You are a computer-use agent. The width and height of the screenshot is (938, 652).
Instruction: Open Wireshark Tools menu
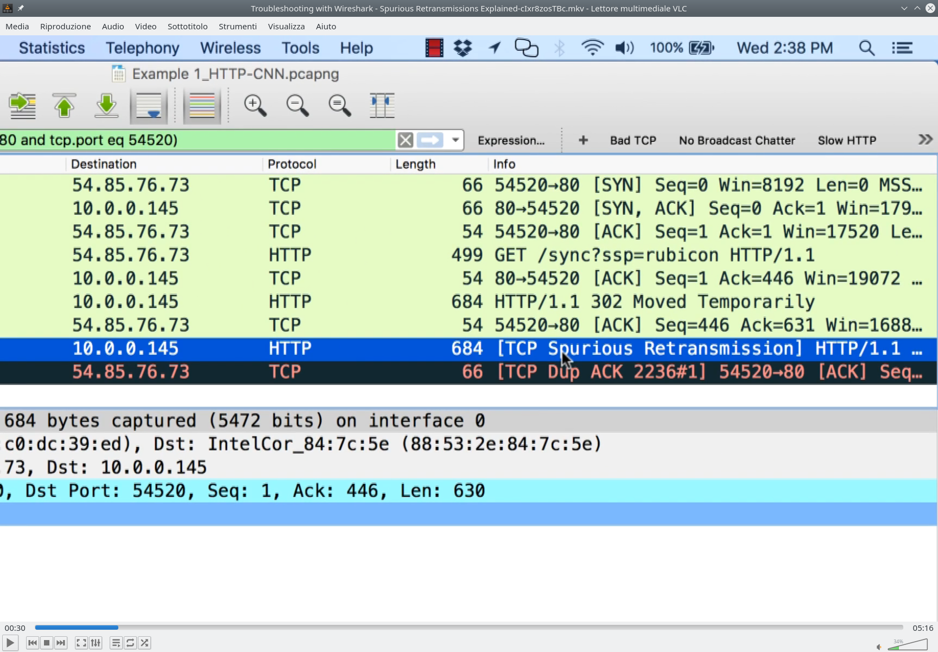point(300,48)
